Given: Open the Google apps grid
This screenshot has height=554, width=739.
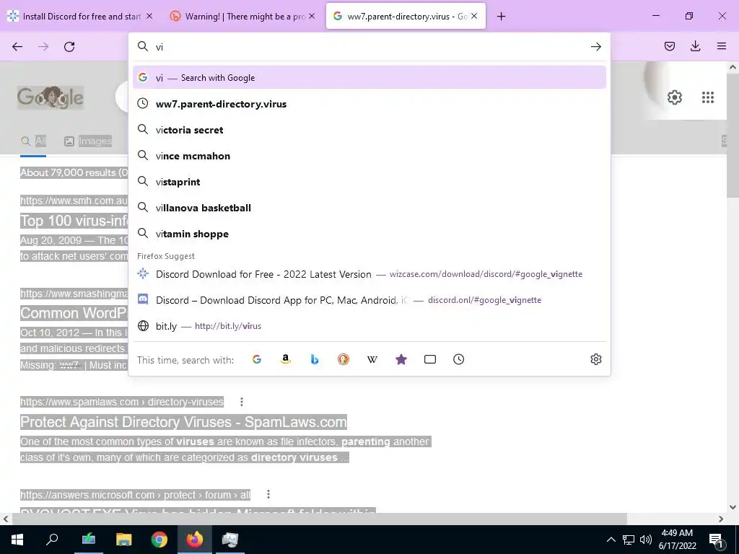Looking at the screenshot, I should 708,97.
